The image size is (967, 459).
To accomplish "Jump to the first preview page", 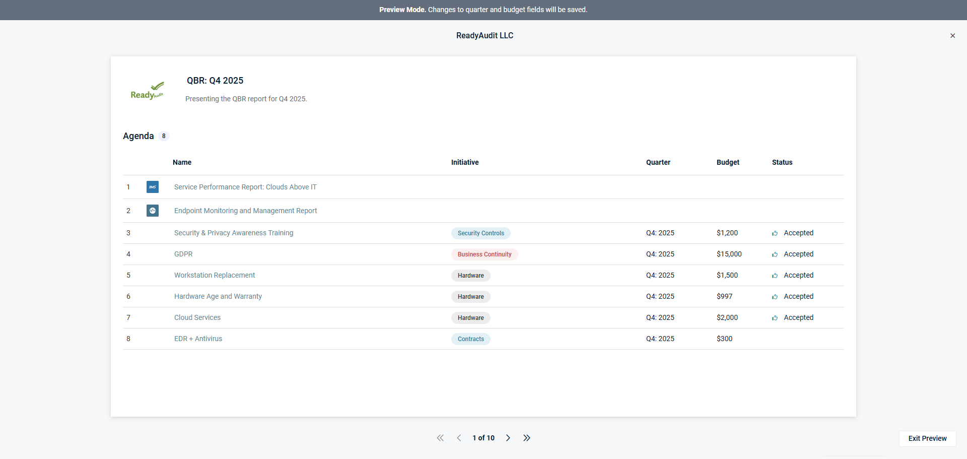I will coord(440,438).
